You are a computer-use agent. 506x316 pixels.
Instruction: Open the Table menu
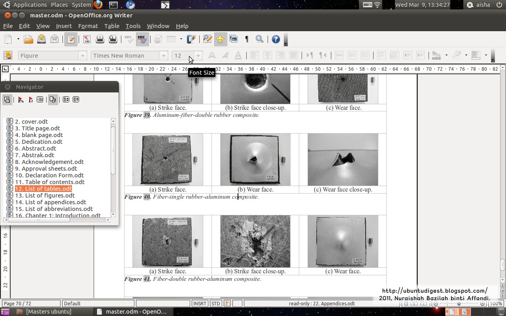click(112, 26)
